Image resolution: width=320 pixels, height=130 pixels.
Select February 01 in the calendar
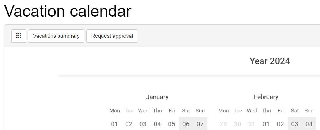tap(266, 124)
